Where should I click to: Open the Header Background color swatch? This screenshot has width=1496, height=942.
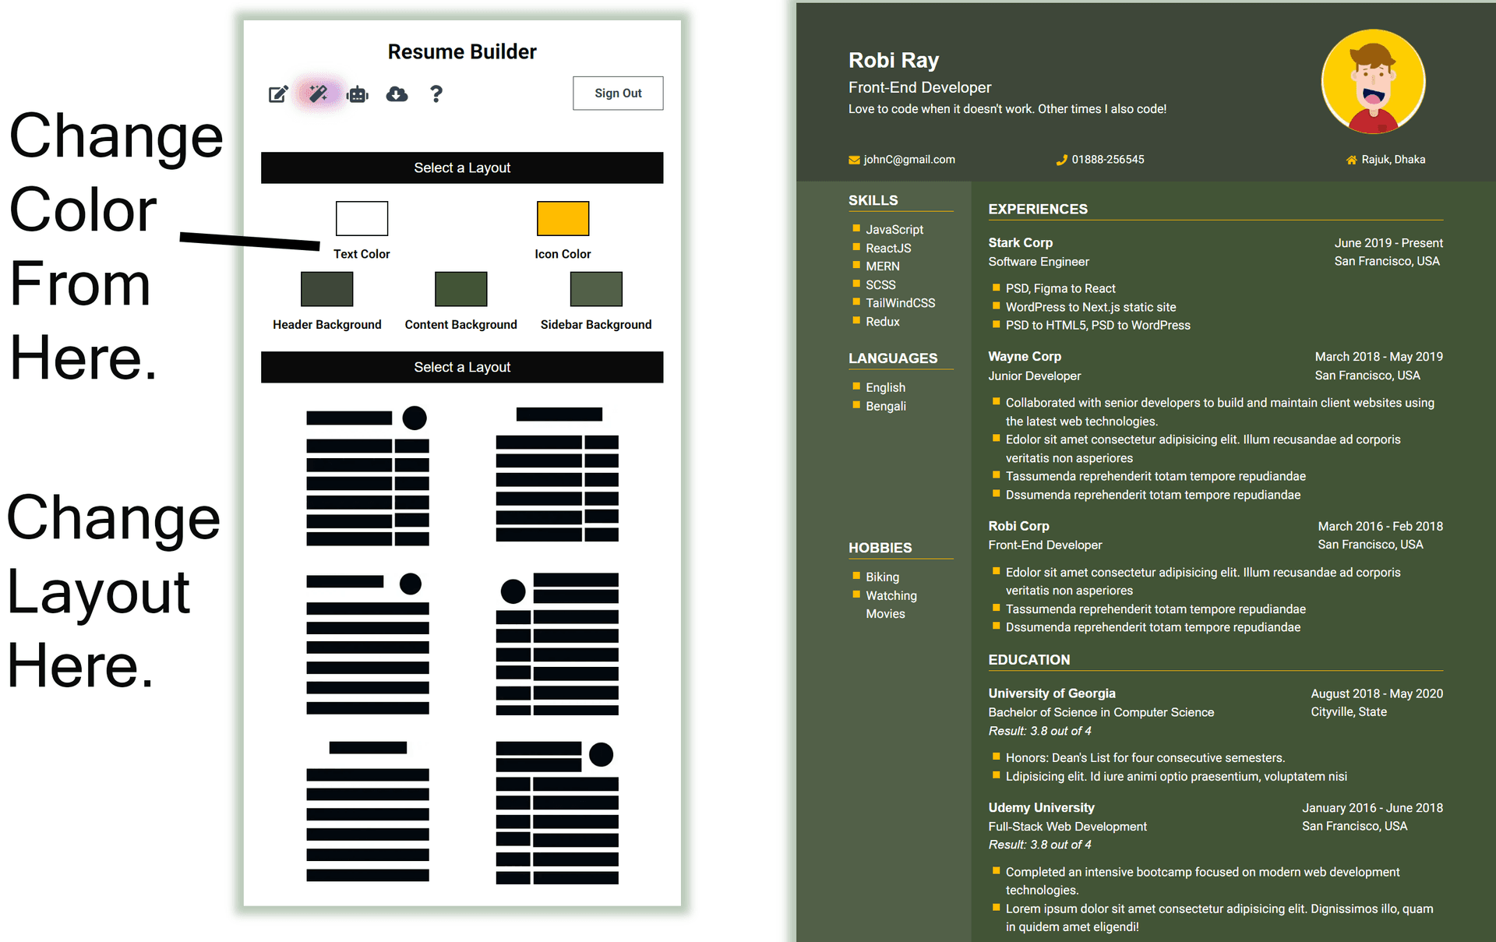coord(327,289)
